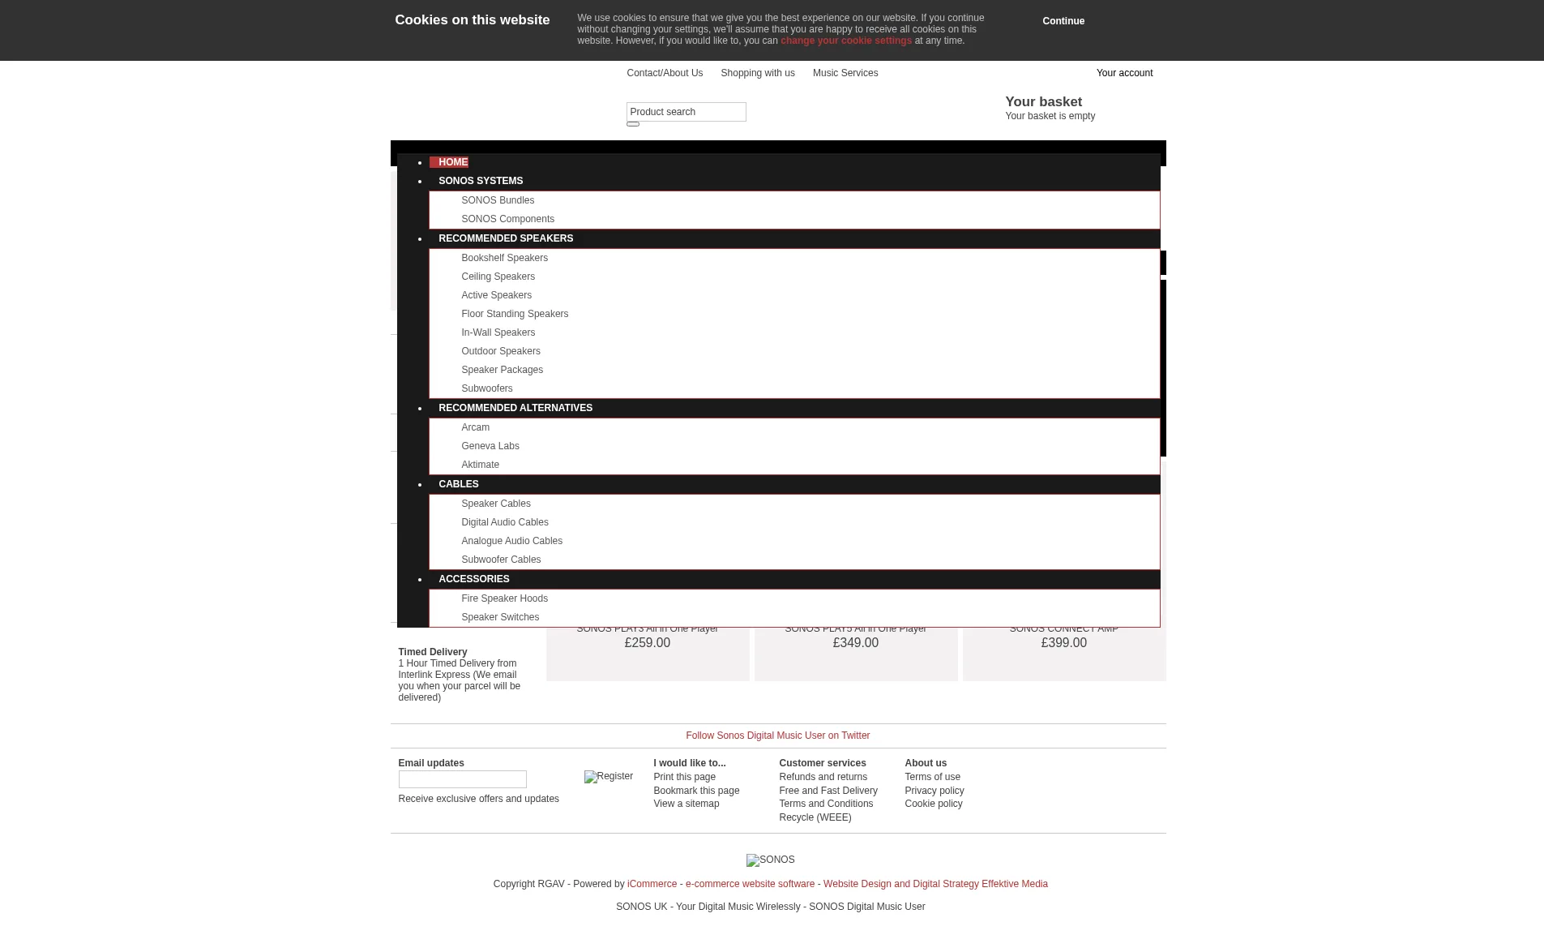Open Refunds and returns link

pyautogui.click(x=823, y=777)
